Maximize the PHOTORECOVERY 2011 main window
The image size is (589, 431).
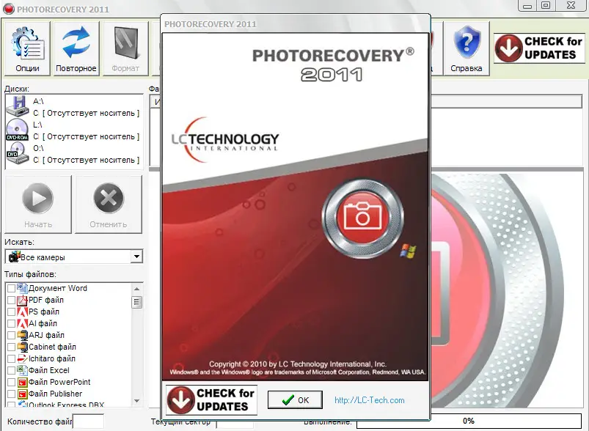coord(546,5)
